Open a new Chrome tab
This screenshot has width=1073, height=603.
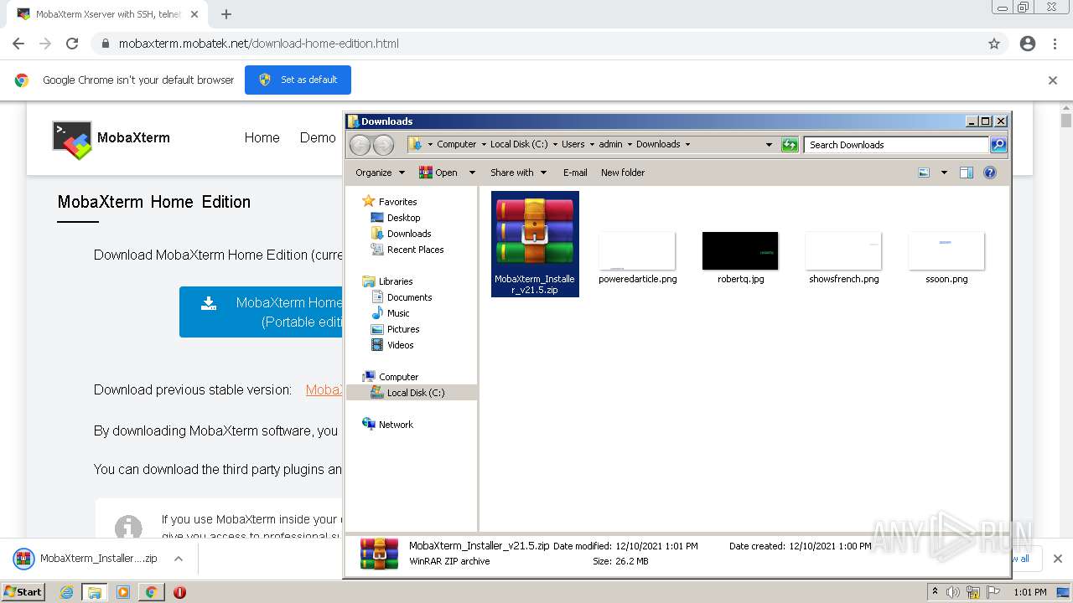pos(226,14)
